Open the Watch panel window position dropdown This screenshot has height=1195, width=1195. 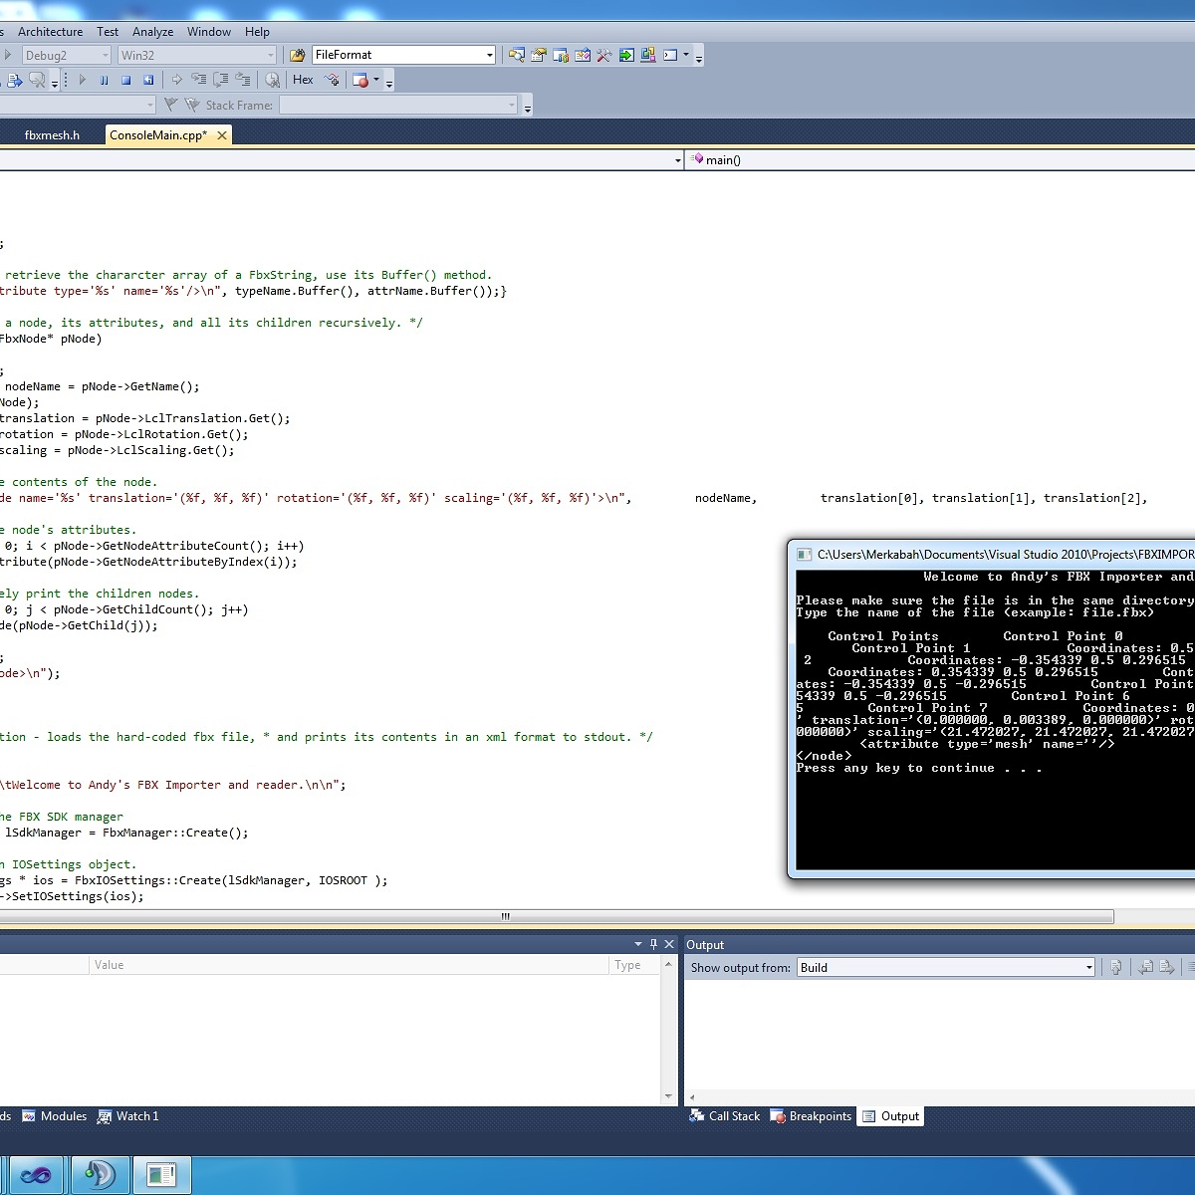coord(638,944)
